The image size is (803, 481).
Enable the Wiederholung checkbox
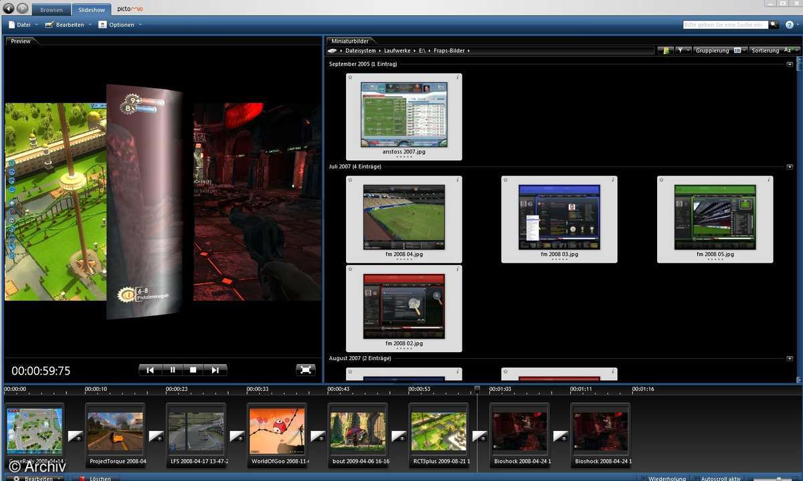pos(644,478)
